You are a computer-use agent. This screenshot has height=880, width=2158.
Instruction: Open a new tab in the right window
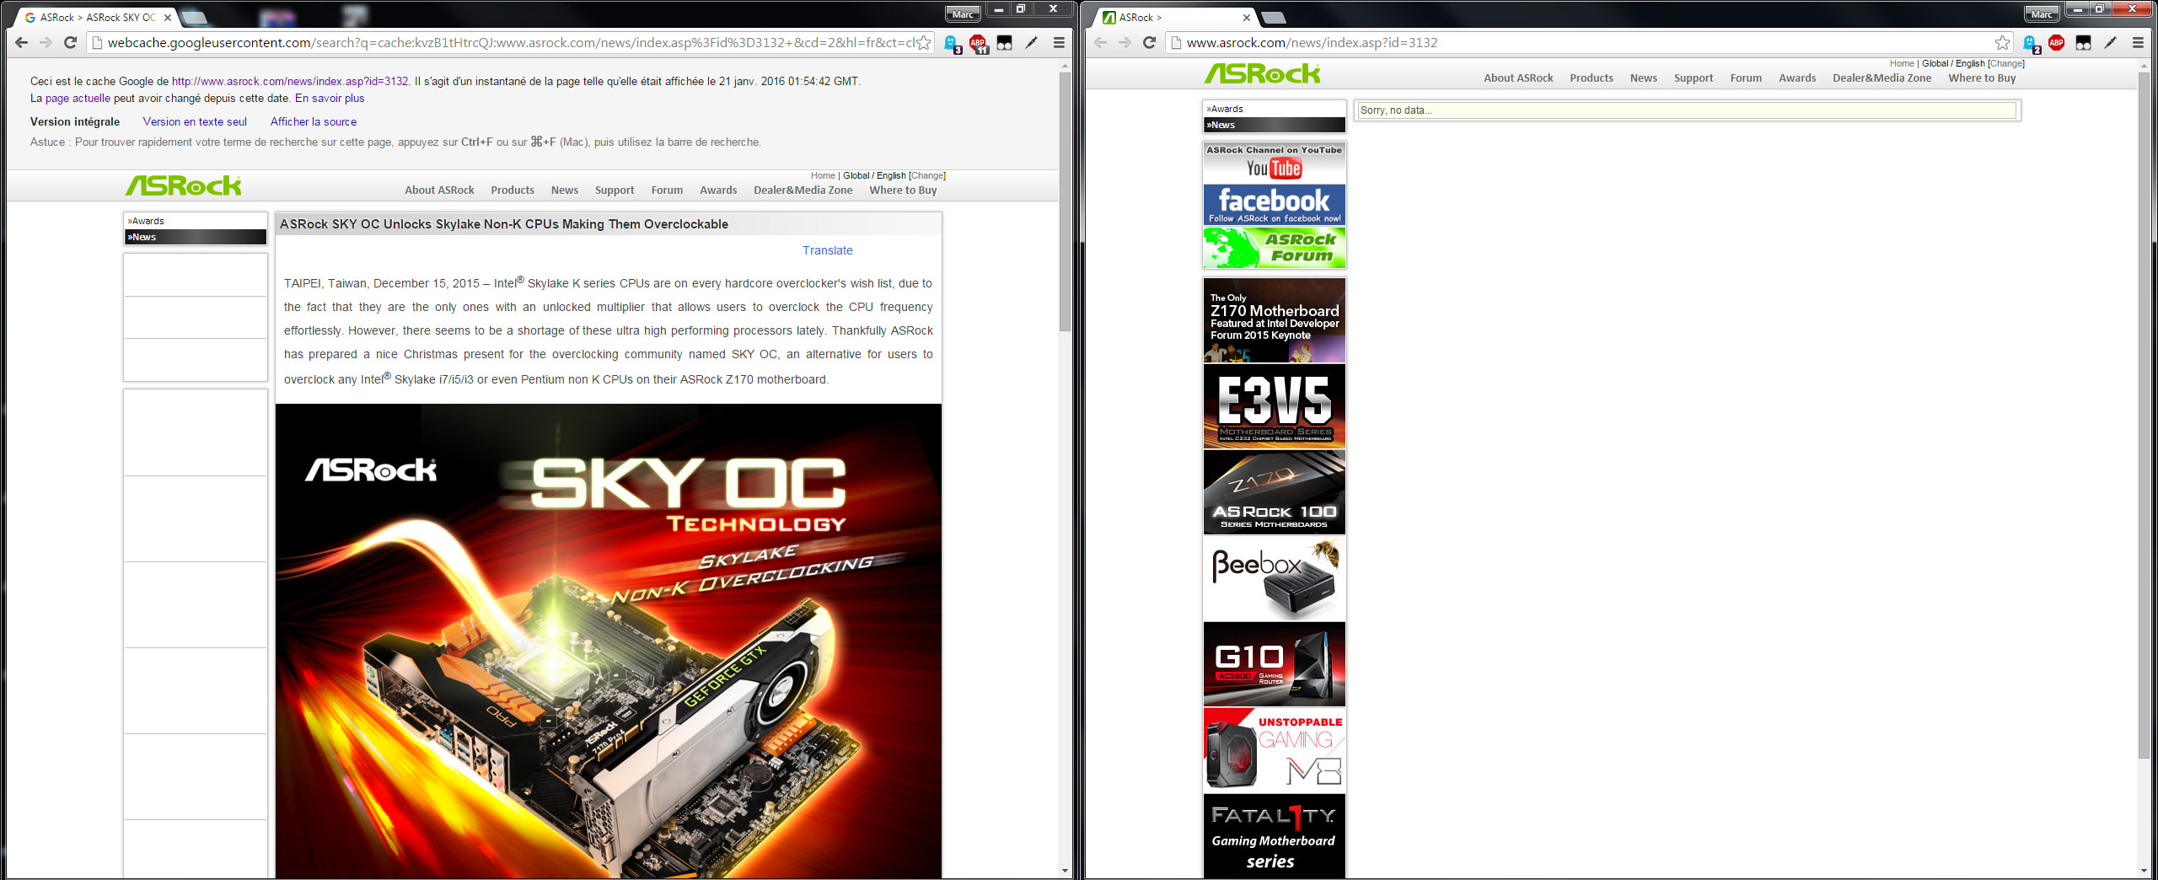tap(1273, 17)
